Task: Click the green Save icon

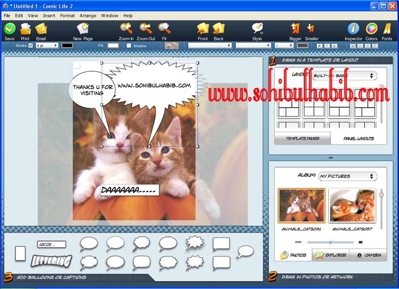Action: 10,29
